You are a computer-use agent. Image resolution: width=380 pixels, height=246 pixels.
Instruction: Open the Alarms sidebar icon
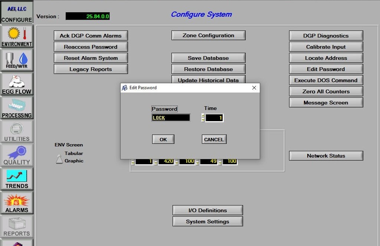coord(16,203)
